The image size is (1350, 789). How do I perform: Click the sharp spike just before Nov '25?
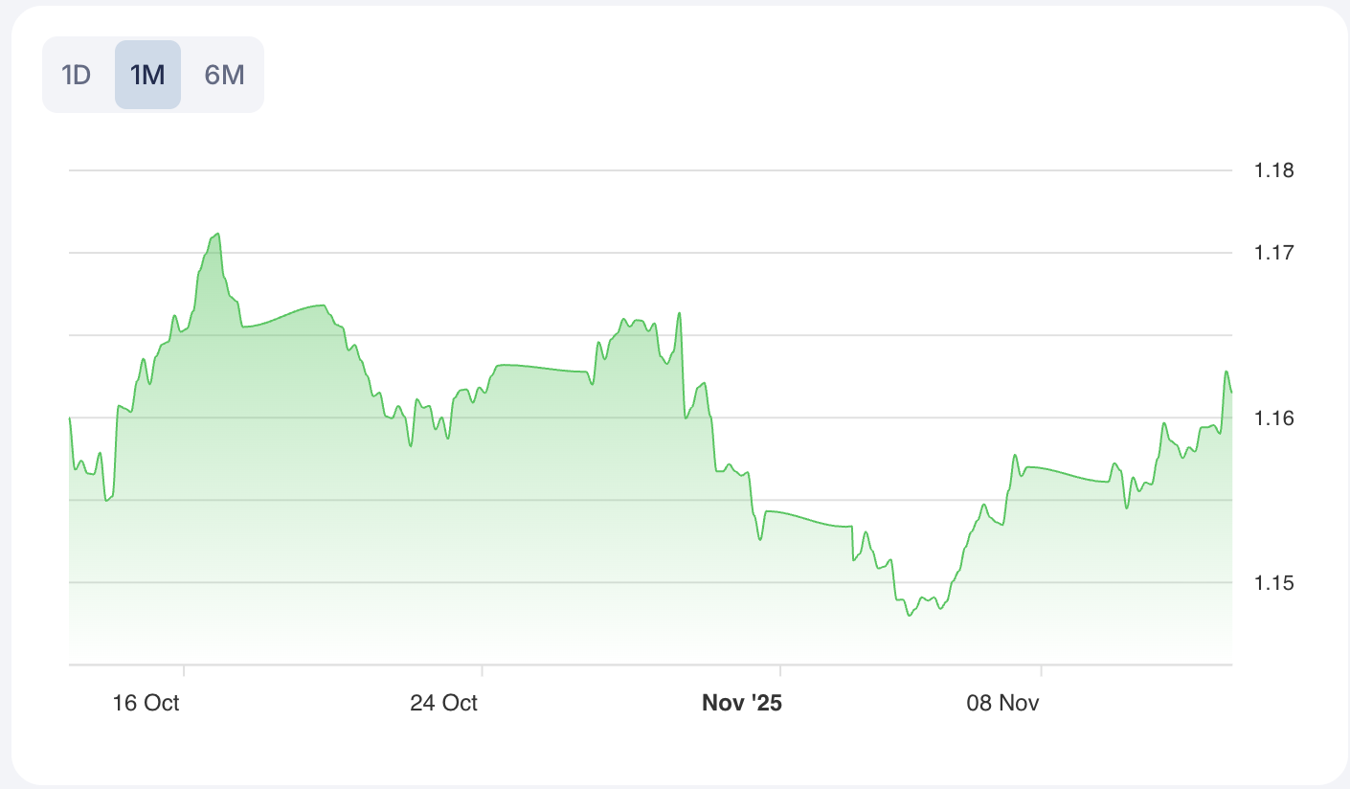(x=679, y=313)
